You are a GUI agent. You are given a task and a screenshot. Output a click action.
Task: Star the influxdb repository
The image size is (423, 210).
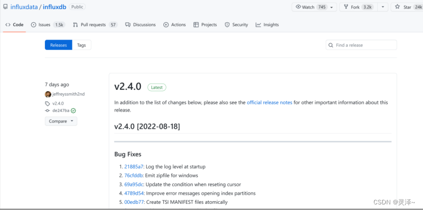(x=407, y=7)
